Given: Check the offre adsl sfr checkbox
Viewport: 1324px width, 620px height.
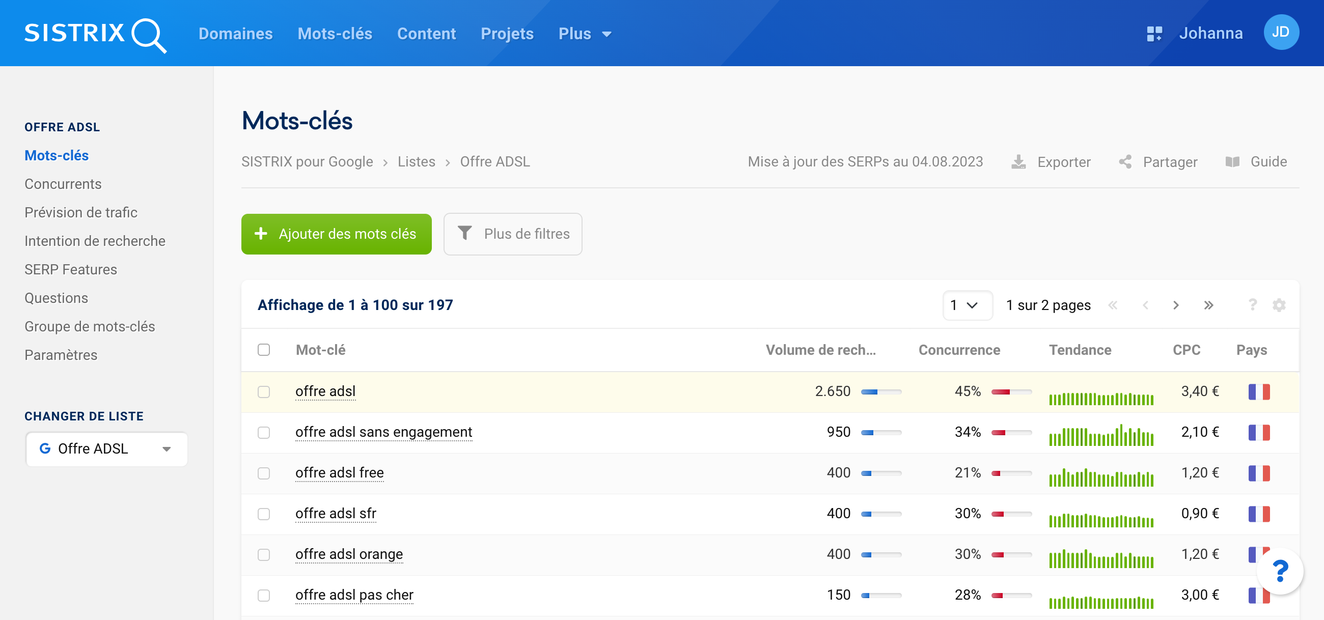Looking at the screenshot, I should point(264,514).
